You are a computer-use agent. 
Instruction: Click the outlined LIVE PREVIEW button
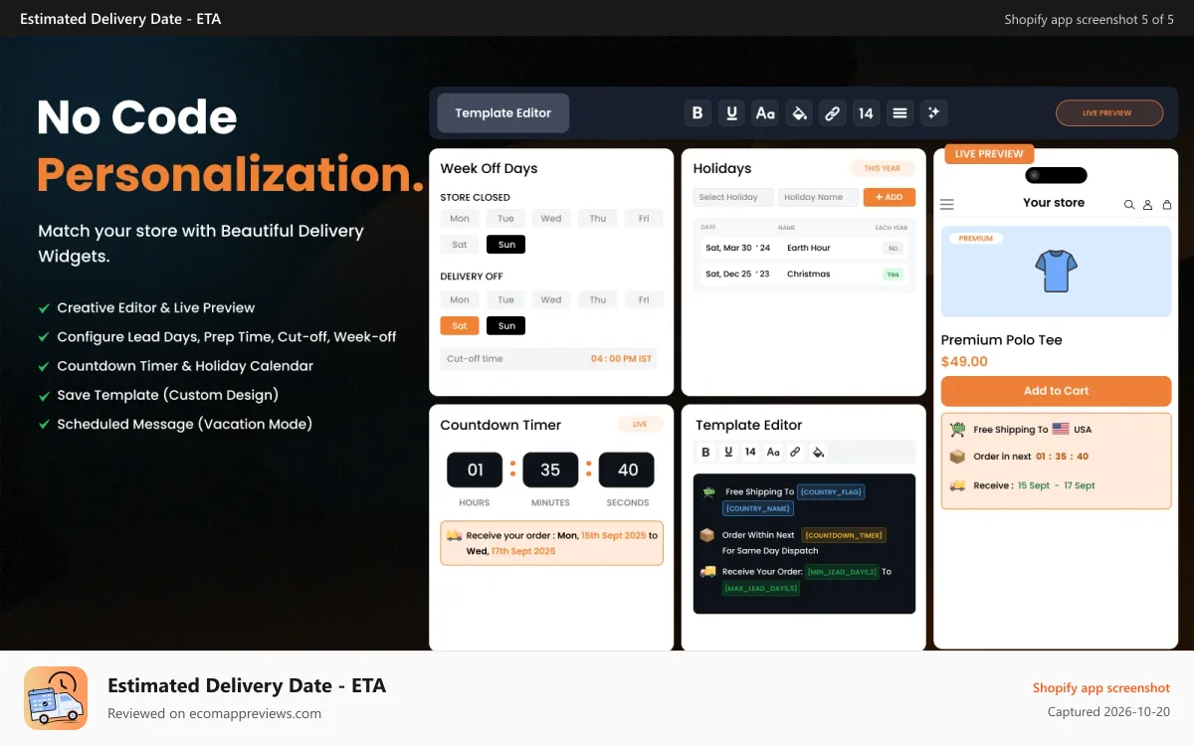point(1108,113)
